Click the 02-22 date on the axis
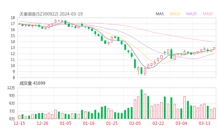The image size is (219, 130). point(158,123)
